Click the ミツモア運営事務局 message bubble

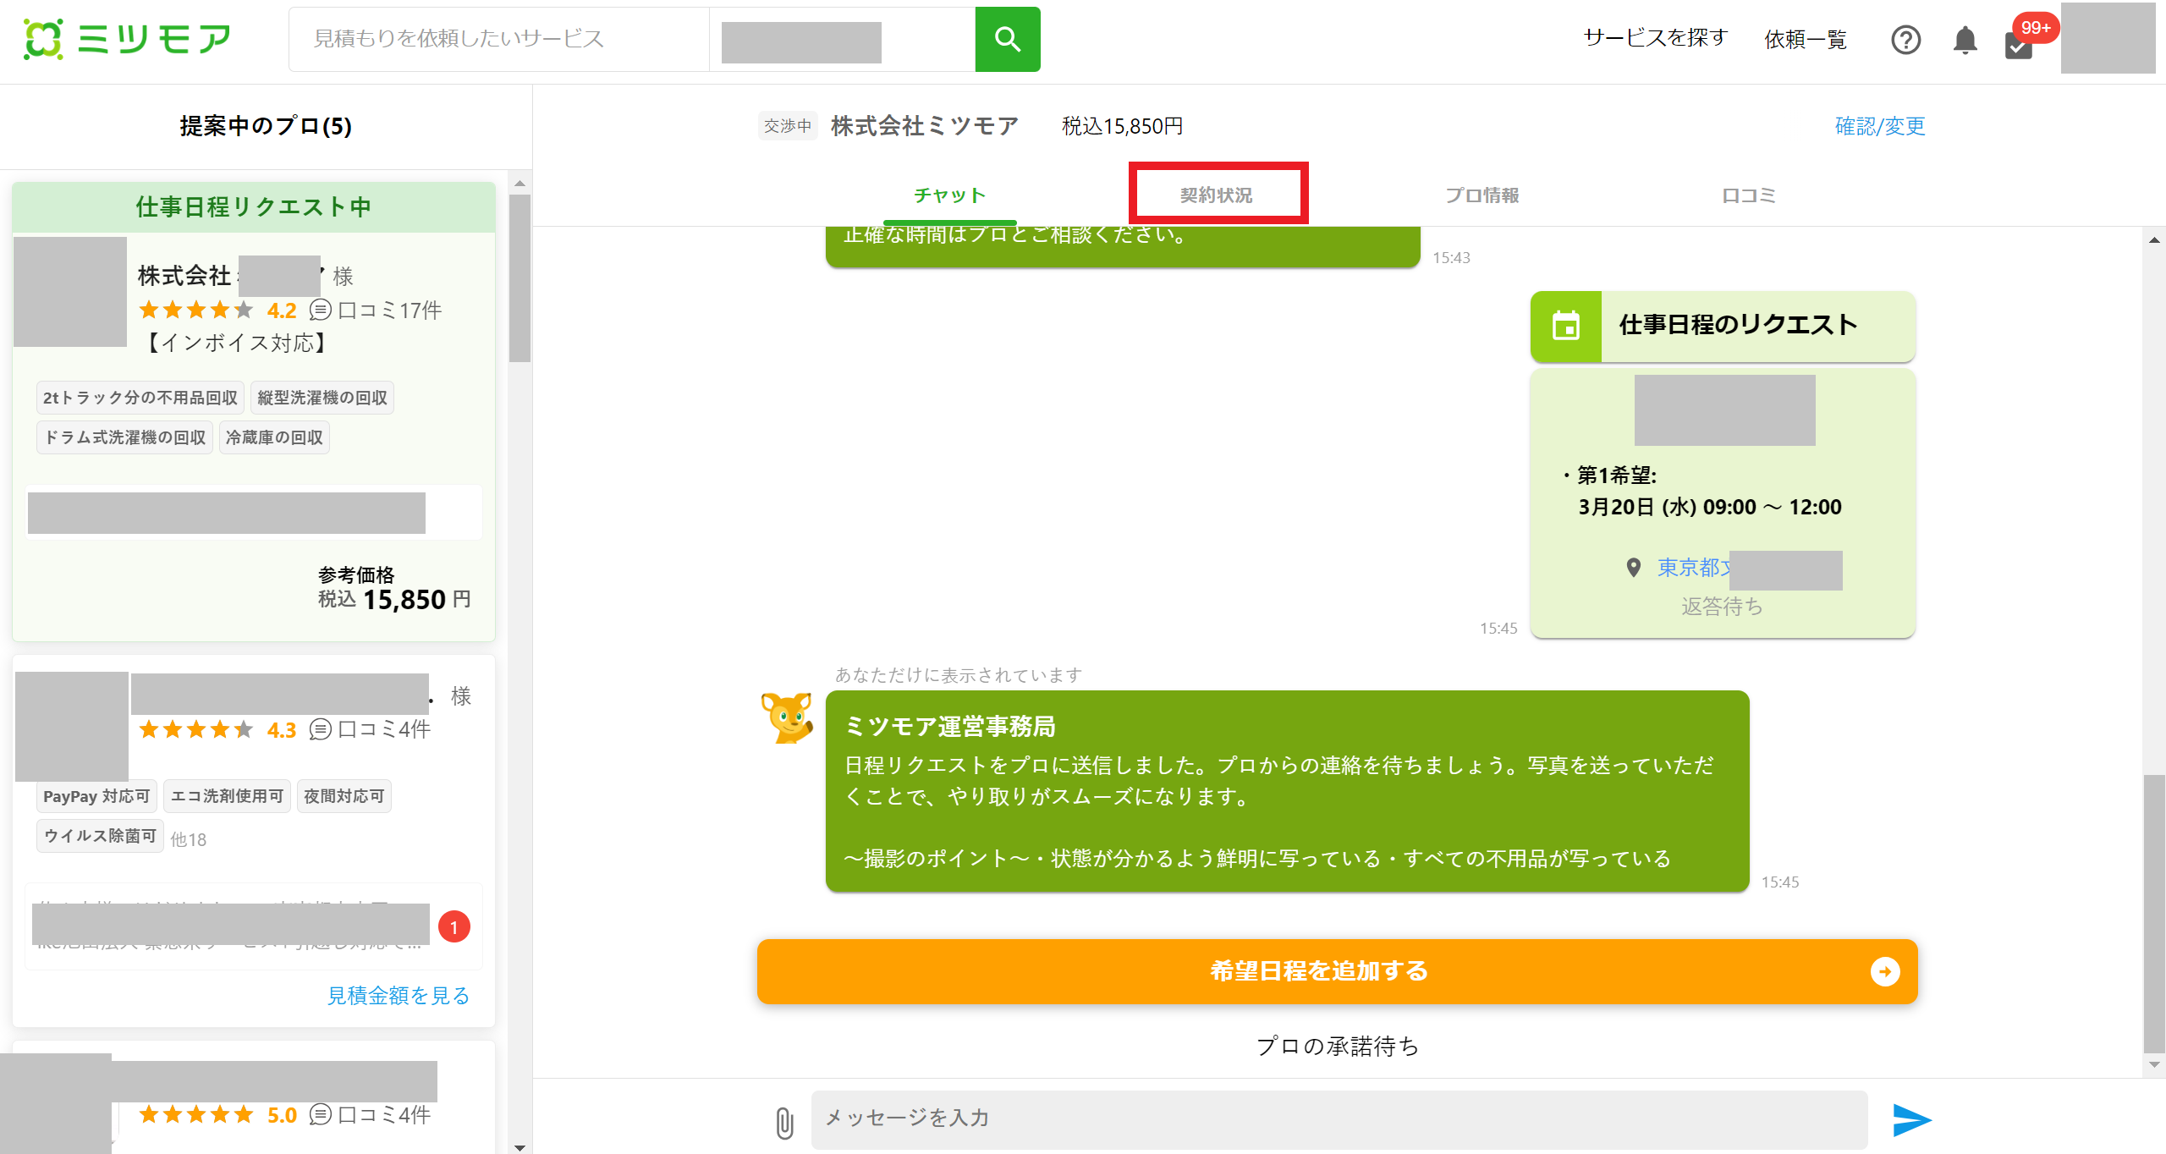coord(1287,791)
